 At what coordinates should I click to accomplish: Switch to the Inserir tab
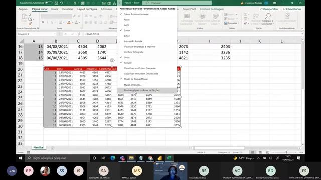coord(55,9)
